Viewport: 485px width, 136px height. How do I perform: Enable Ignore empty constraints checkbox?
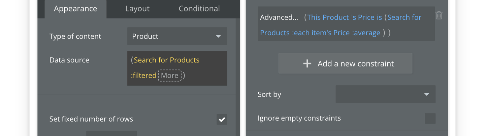pyautogui.click(x=430, y=118)
